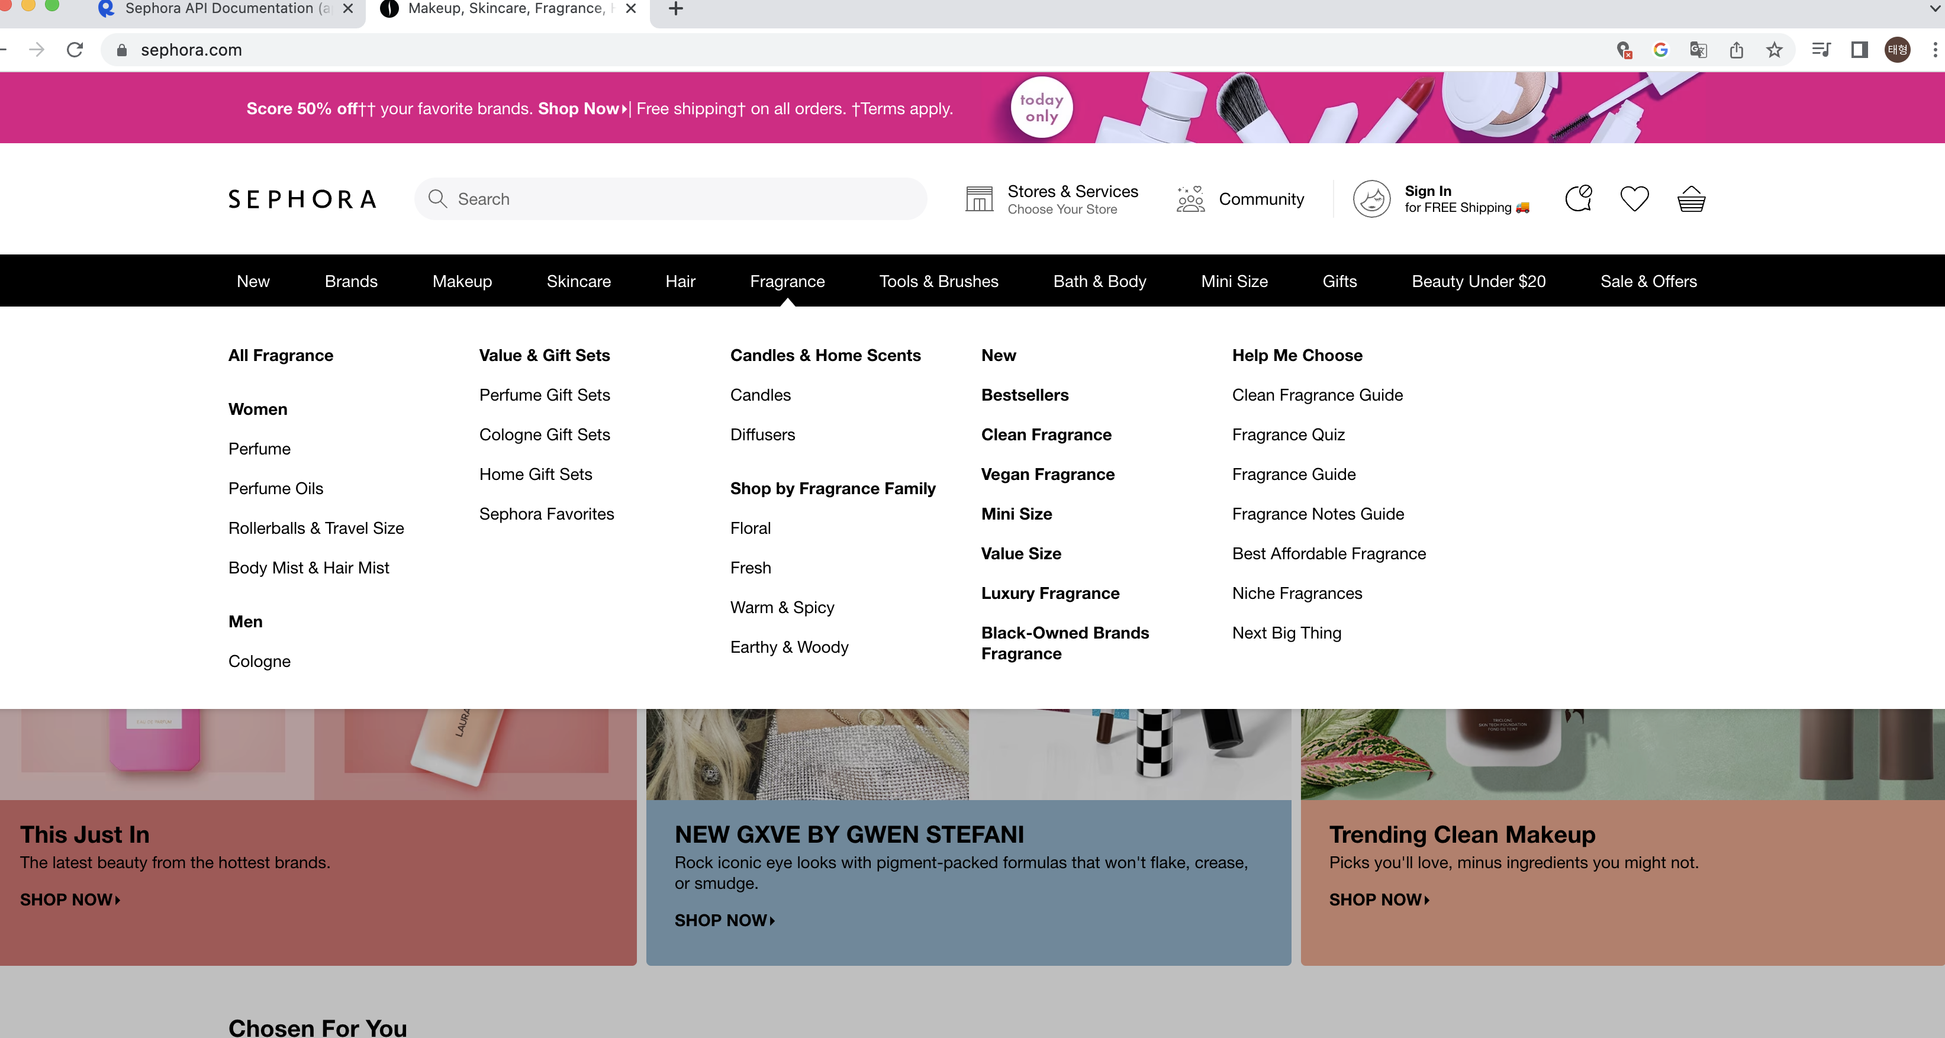The height and width of the screenshot is (1038, 1945).
Task: Toggle the browser side panel icon
Action: [x=1859, y=50]
